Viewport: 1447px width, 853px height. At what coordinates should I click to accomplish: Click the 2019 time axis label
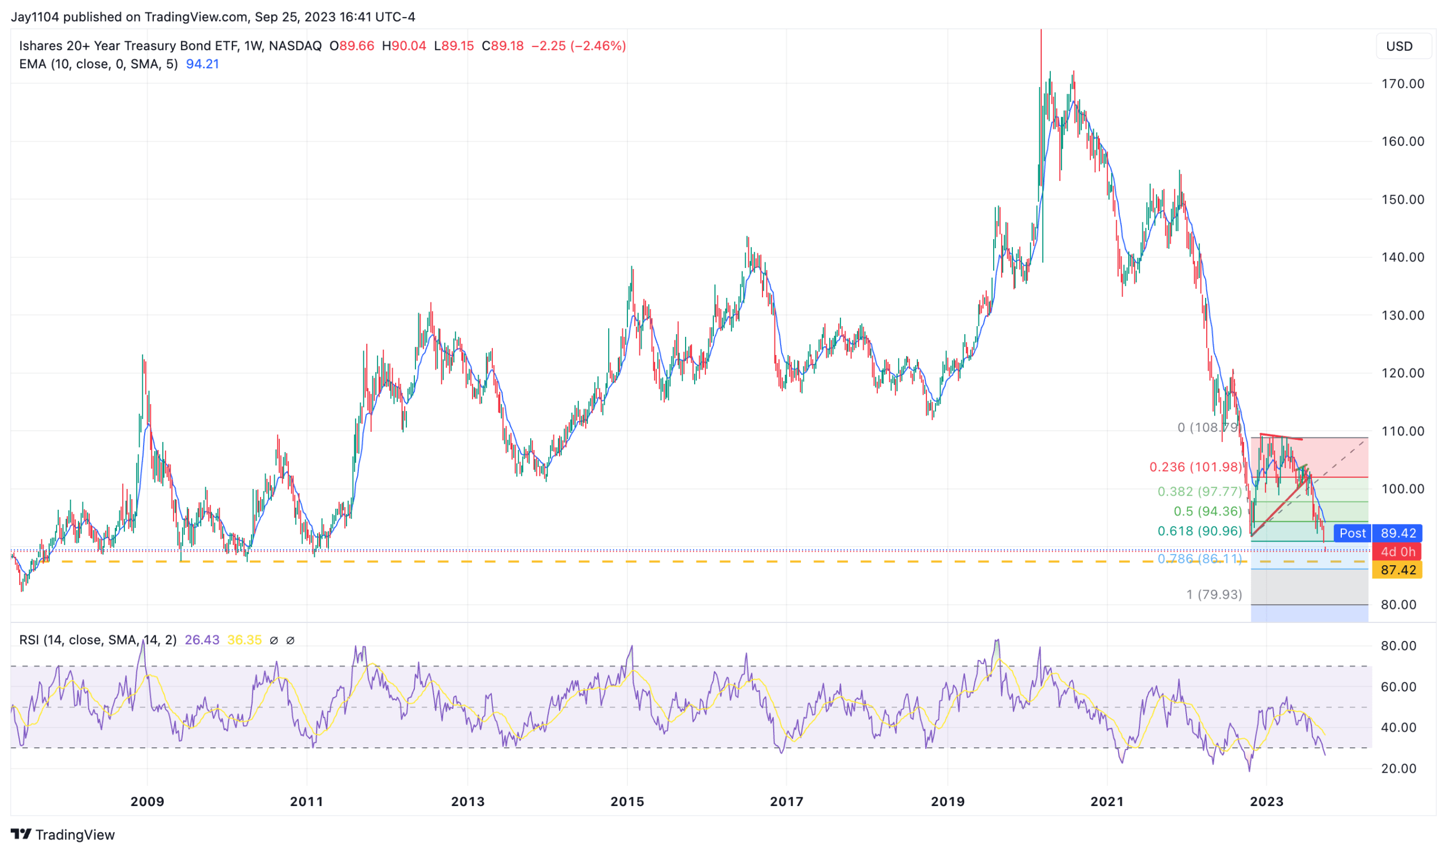[948, 801]
